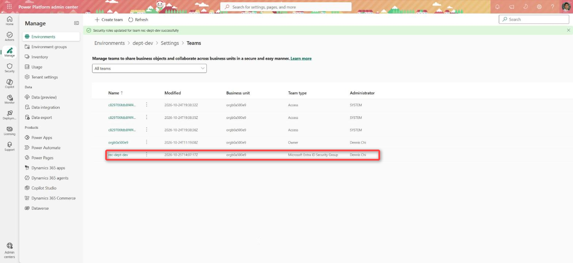Open the rec-dept-dev team link
This screenshot has height=263, width=573.
[118, 155]
